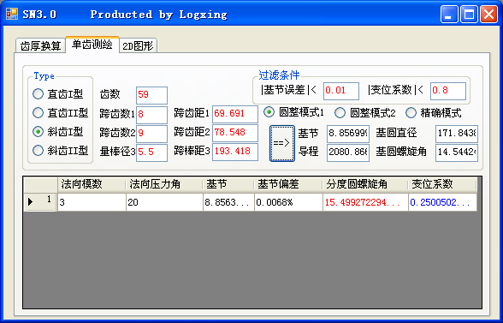This screenshot has height=323, width=503.
Task: Maximize the SN3.0 window
Action: click(469, 15)
